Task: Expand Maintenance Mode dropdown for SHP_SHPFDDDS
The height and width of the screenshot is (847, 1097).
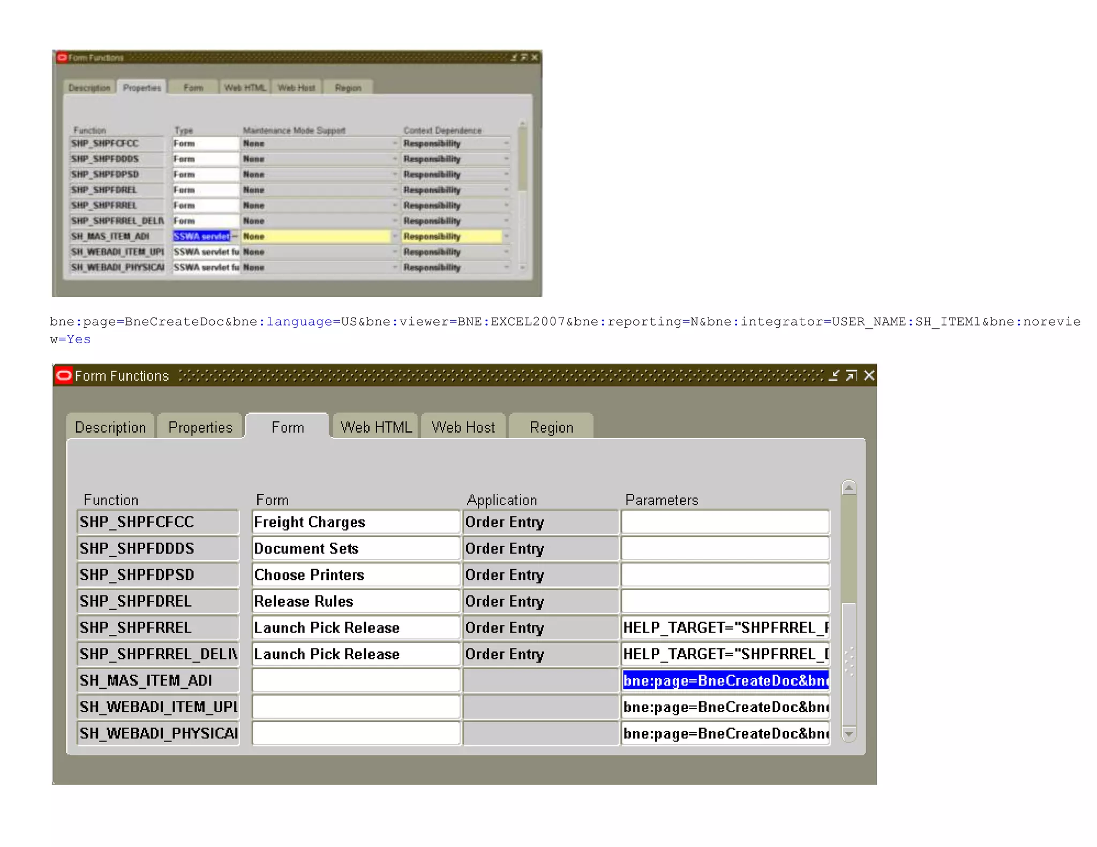Action: click(395, 159)
